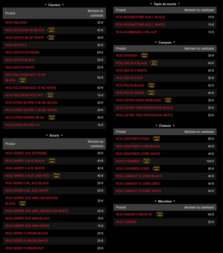This screenshot has height=253, width=223.
Task: Open the ROG FALCATA product link
Action: click(x=16, y=23)
